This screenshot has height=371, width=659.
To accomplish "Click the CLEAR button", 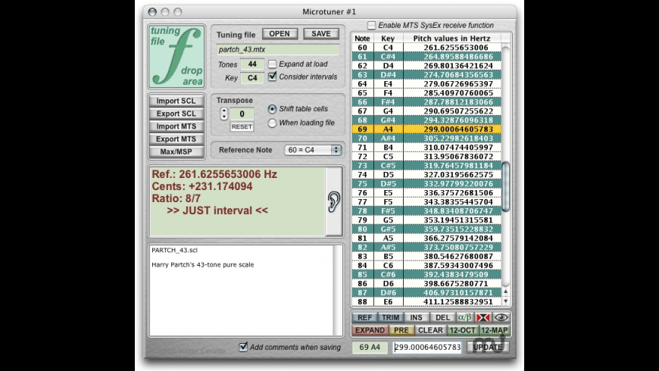I will [x=430, y=330].
